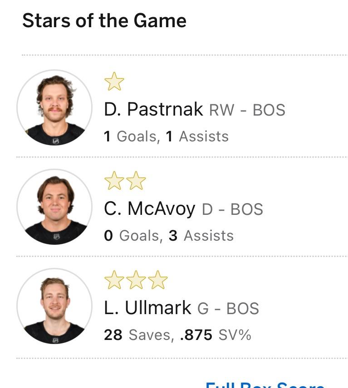Open L. Ullmark's headshot photo
The image size is (348, 388).
[x=54, y=306]
